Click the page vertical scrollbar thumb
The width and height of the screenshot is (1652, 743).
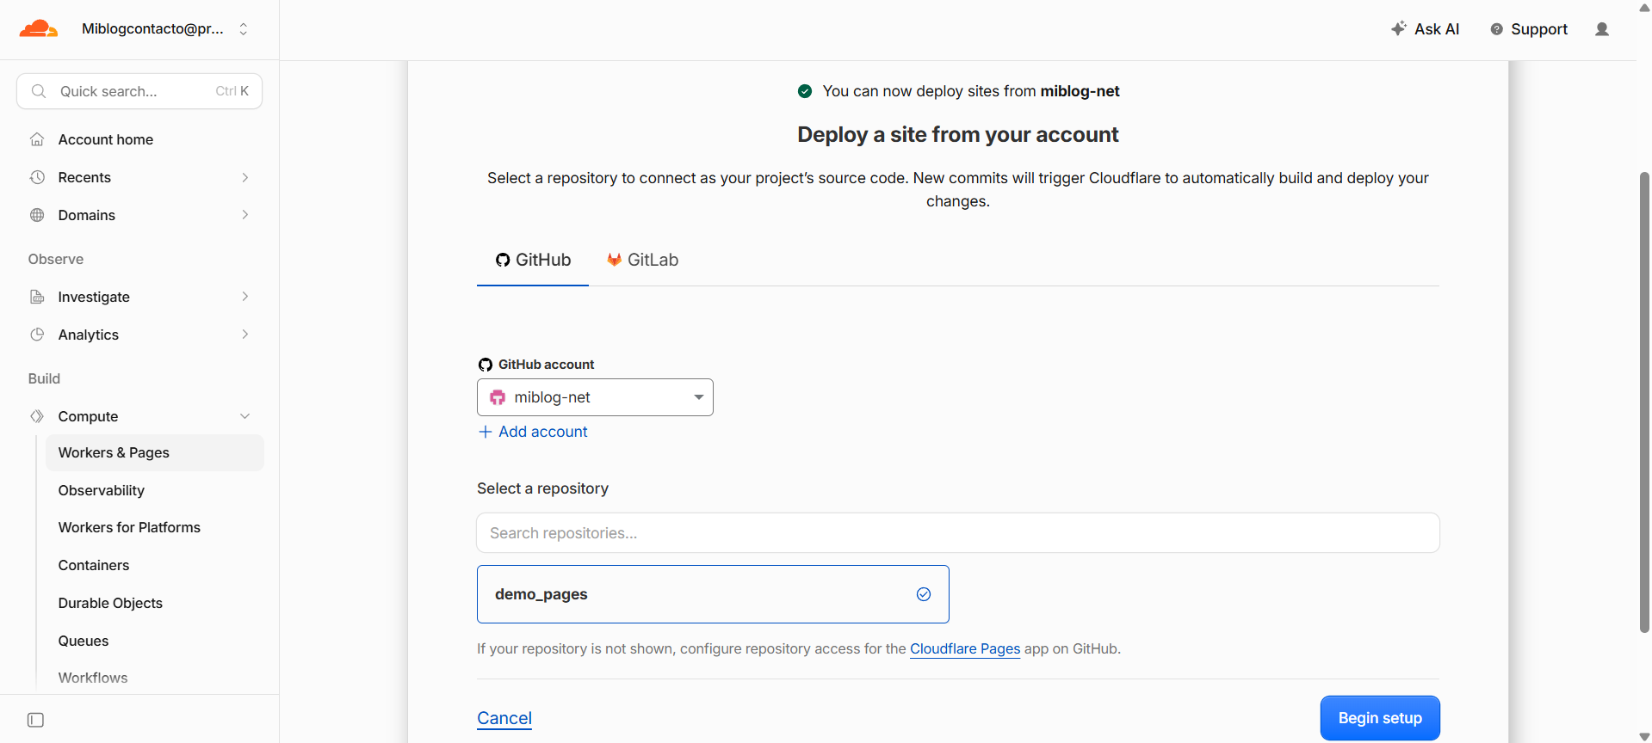point(1644,402)
